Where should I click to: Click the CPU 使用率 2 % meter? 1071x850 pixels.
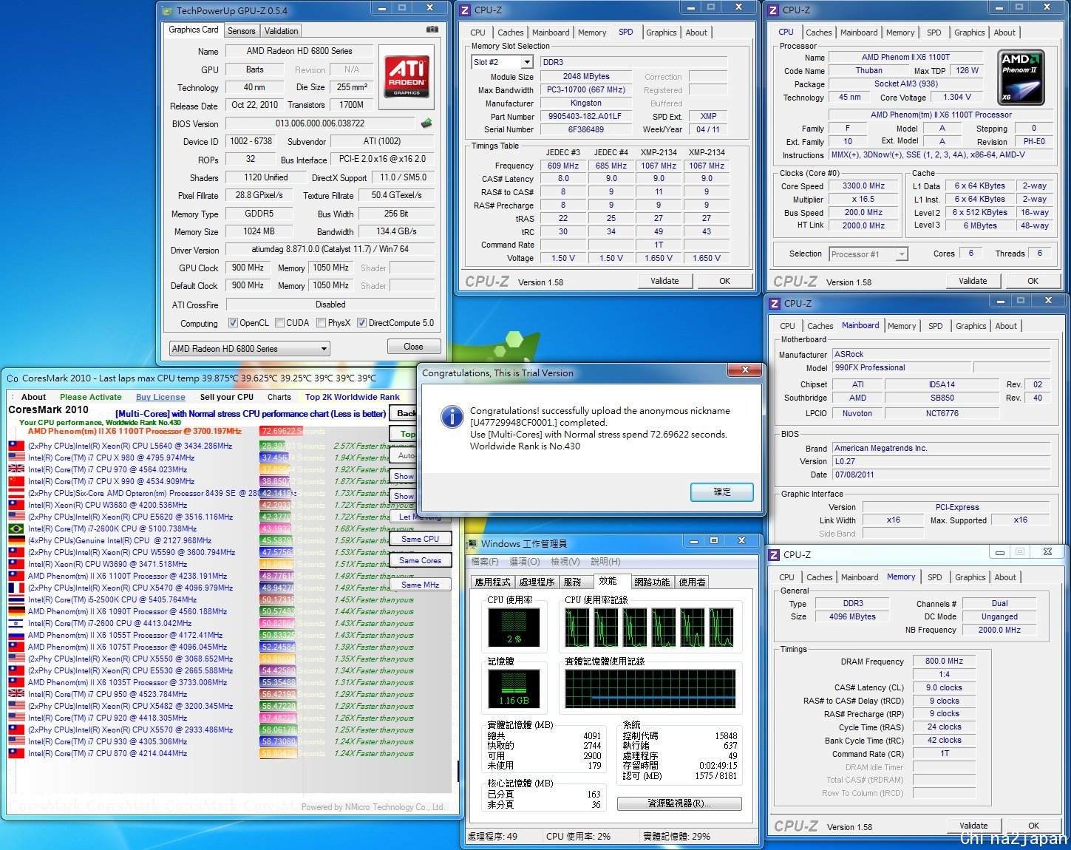pyautogui.click(x=514, y=627)
